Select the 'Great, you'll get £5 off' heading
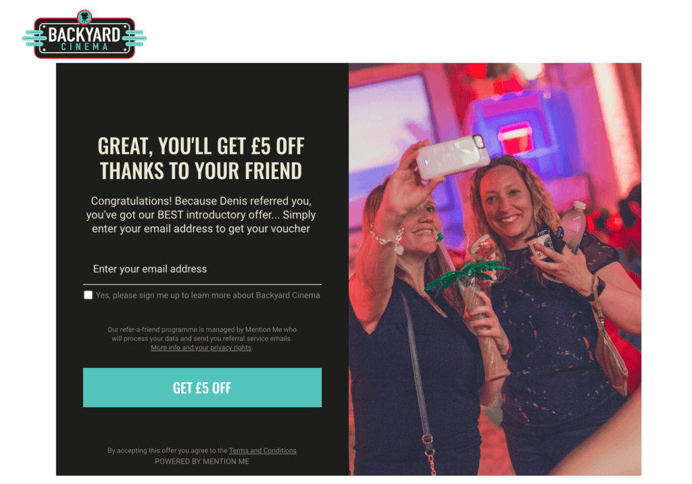This screenshot has height=484, width=692. click(201, 158)
